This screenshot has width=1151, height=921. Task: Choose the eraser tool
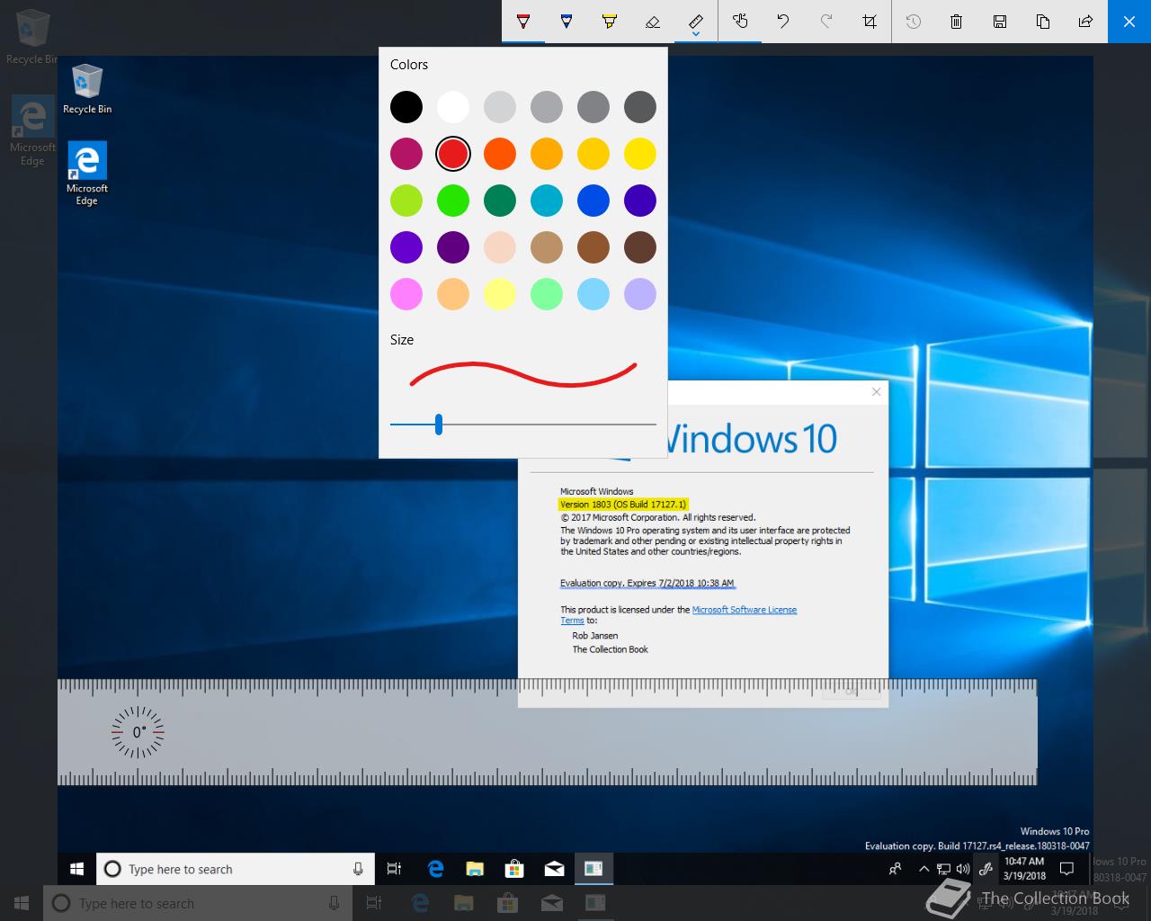(653, 21)
